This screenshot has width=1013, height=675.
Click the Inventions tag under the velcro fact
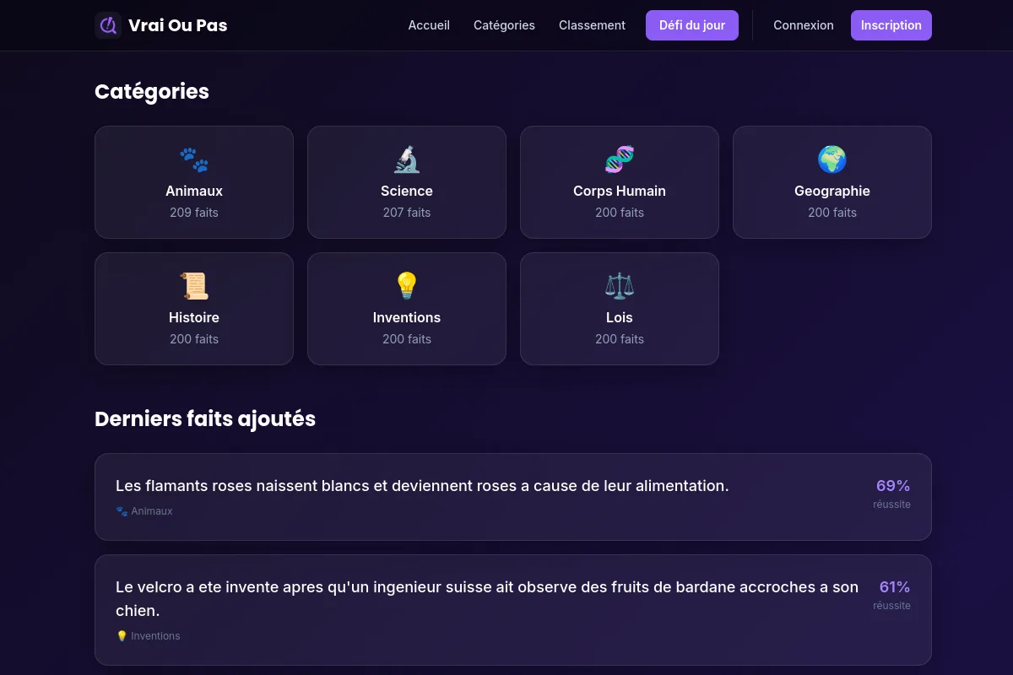tap(148, 635)
